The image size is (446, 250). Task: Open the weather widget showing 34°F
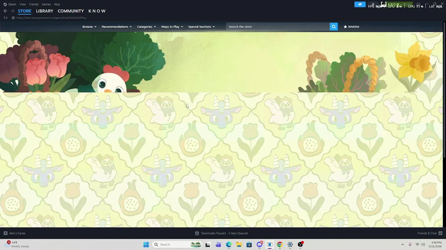[x=17, y=244]
